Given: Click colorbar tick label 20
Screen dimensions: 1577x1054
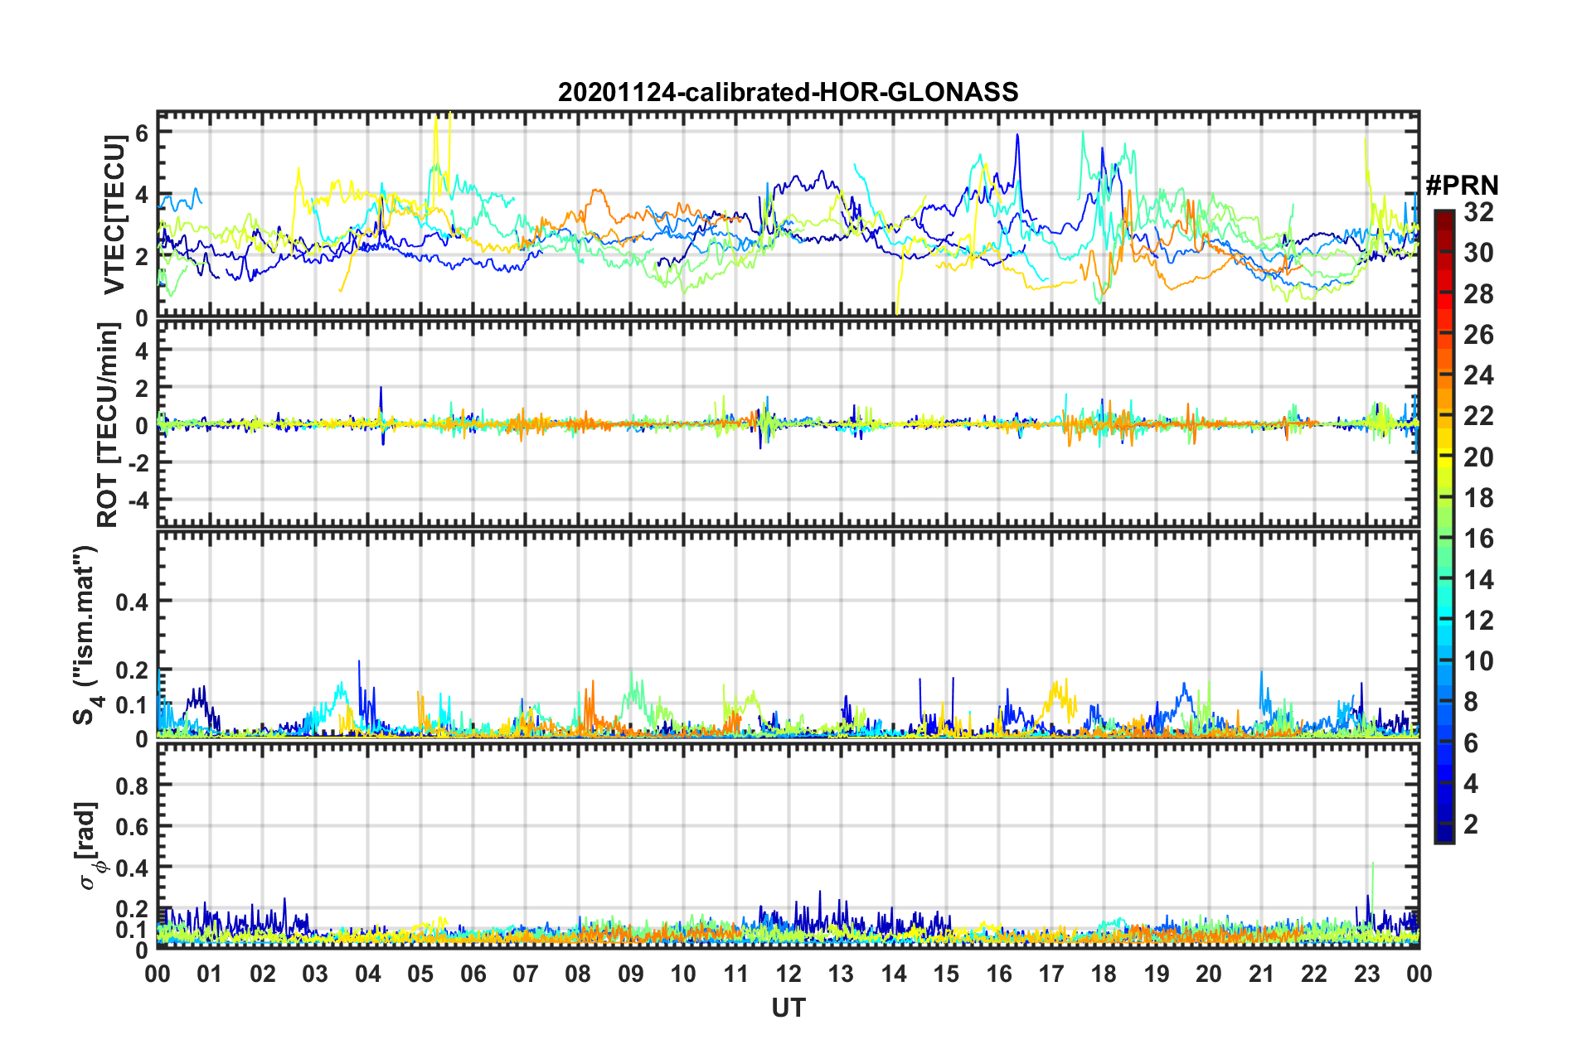Looking at the screenshot, I should tap(1478, 458).
